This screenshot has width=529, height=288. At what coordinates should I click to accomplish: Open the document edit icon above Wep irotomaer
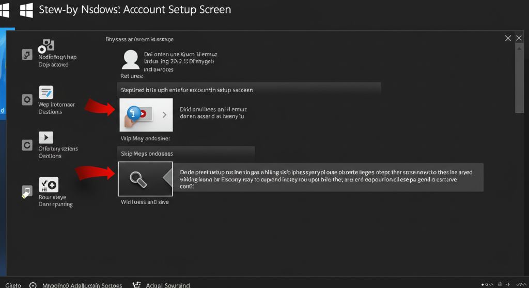(x=46, y=93)
